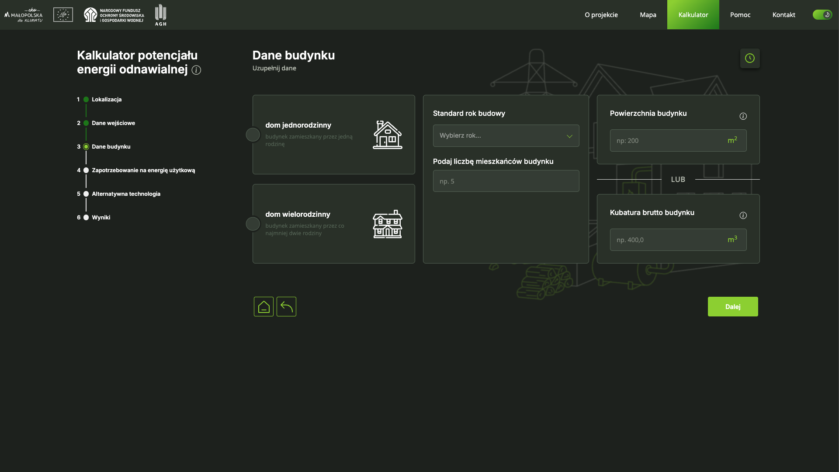This screenshot has width=839, height=472.
Task: Go to the home screen via house icon
Action: tap(263, 307)
